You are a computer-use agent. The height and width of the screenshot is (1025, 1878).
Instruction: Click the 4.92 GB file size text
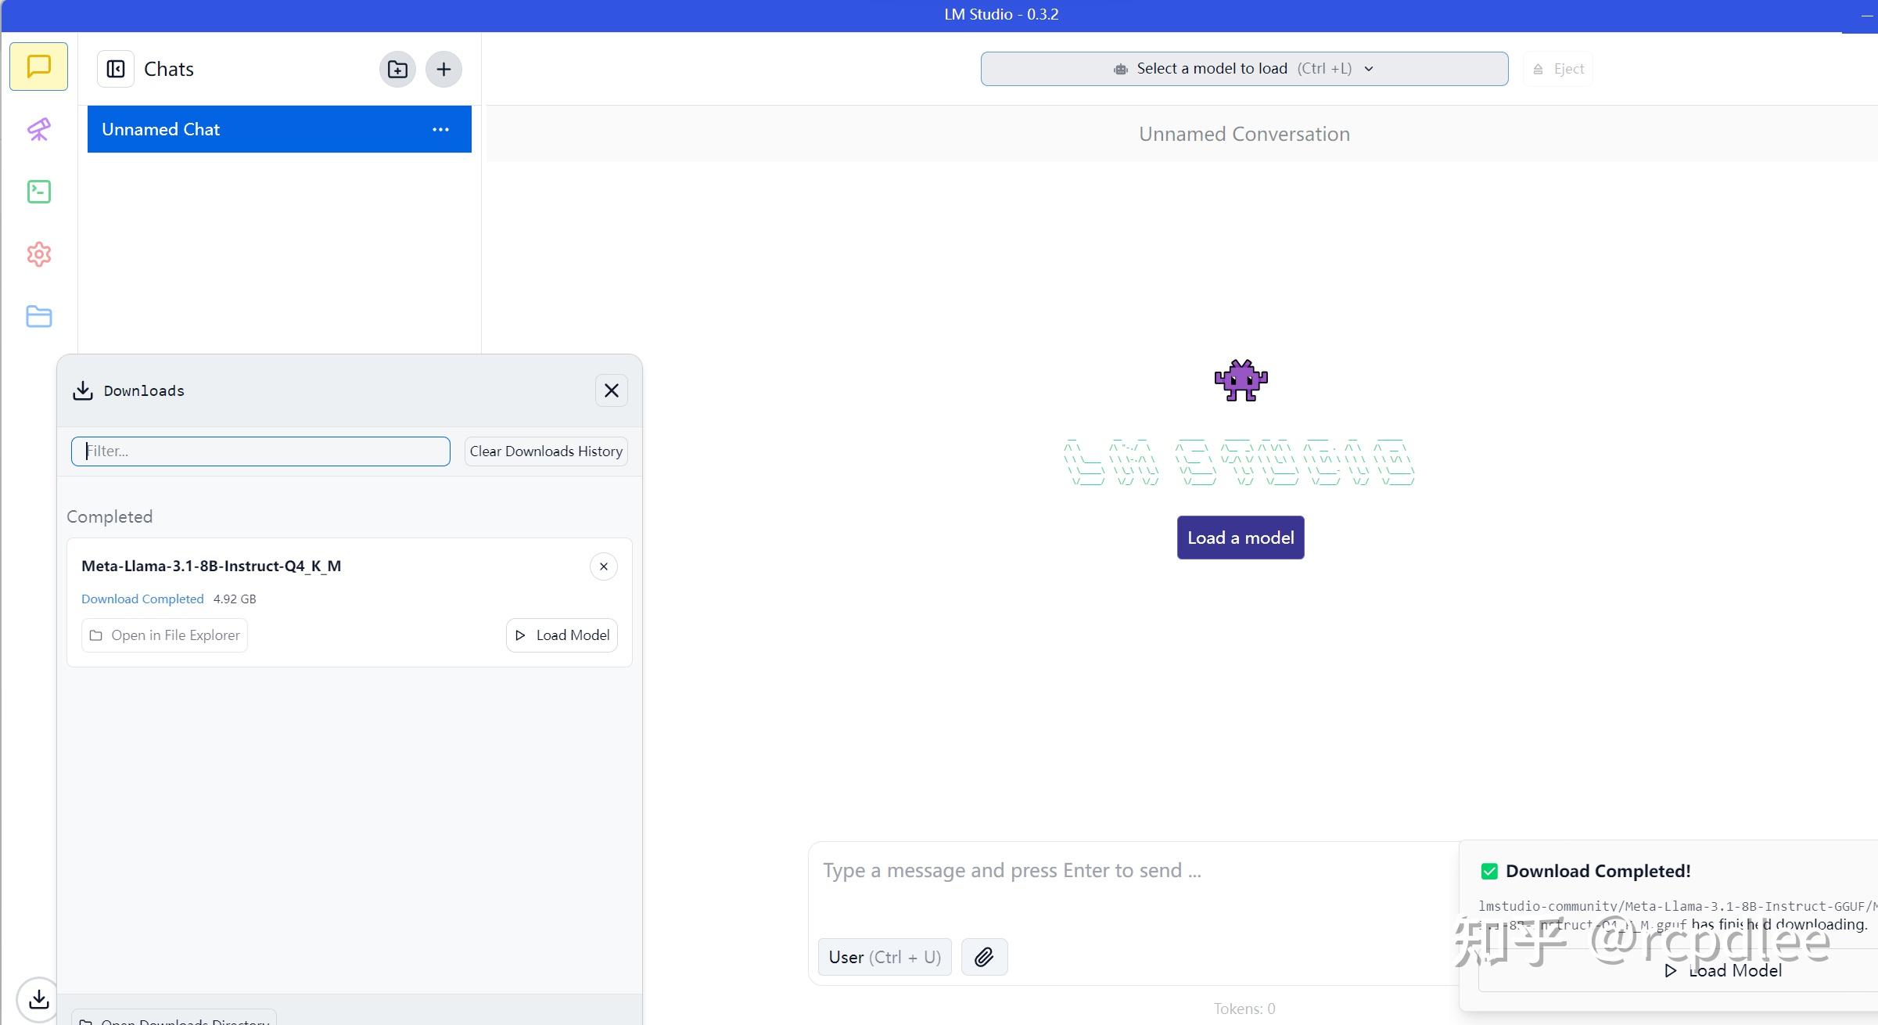pos(235,599)
